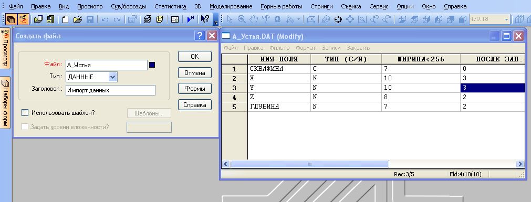Click the open folder toolbar icon

click(78, 19)
